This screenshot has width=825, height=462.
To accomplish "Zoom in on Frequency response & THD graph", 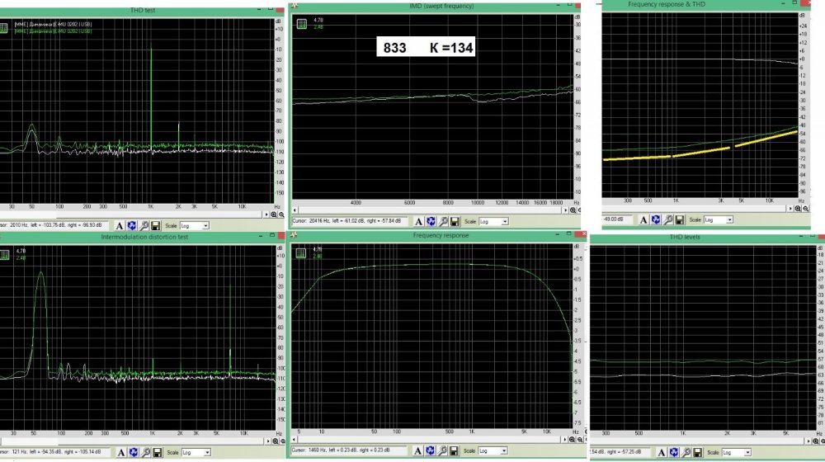I will coord(798,209).
